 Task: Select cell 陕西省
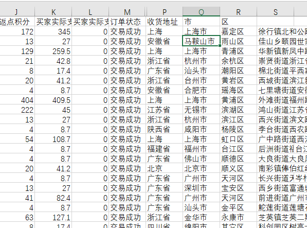coord(164,129)
